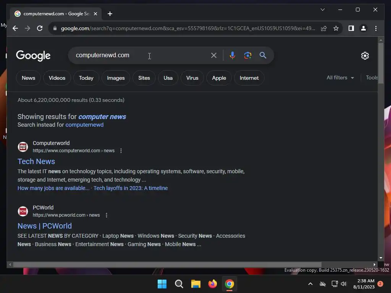Open Chrome three-dot menu
Viewport: 391px width, 293px height.
376,28
